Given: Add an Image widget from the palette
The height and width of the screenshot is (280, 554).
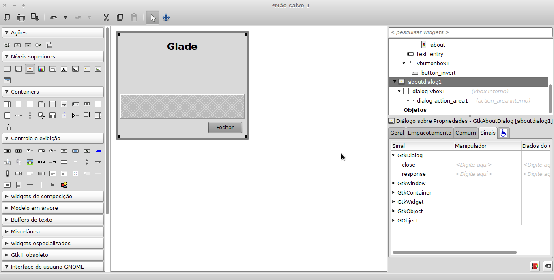Looking at the screenshot, I should point(30,162).
